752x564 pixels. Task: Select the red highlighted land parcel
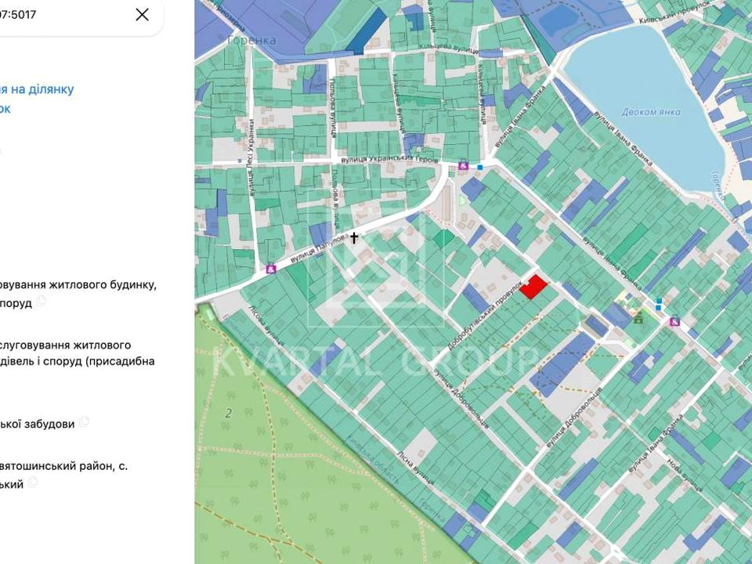pos(533,287)
